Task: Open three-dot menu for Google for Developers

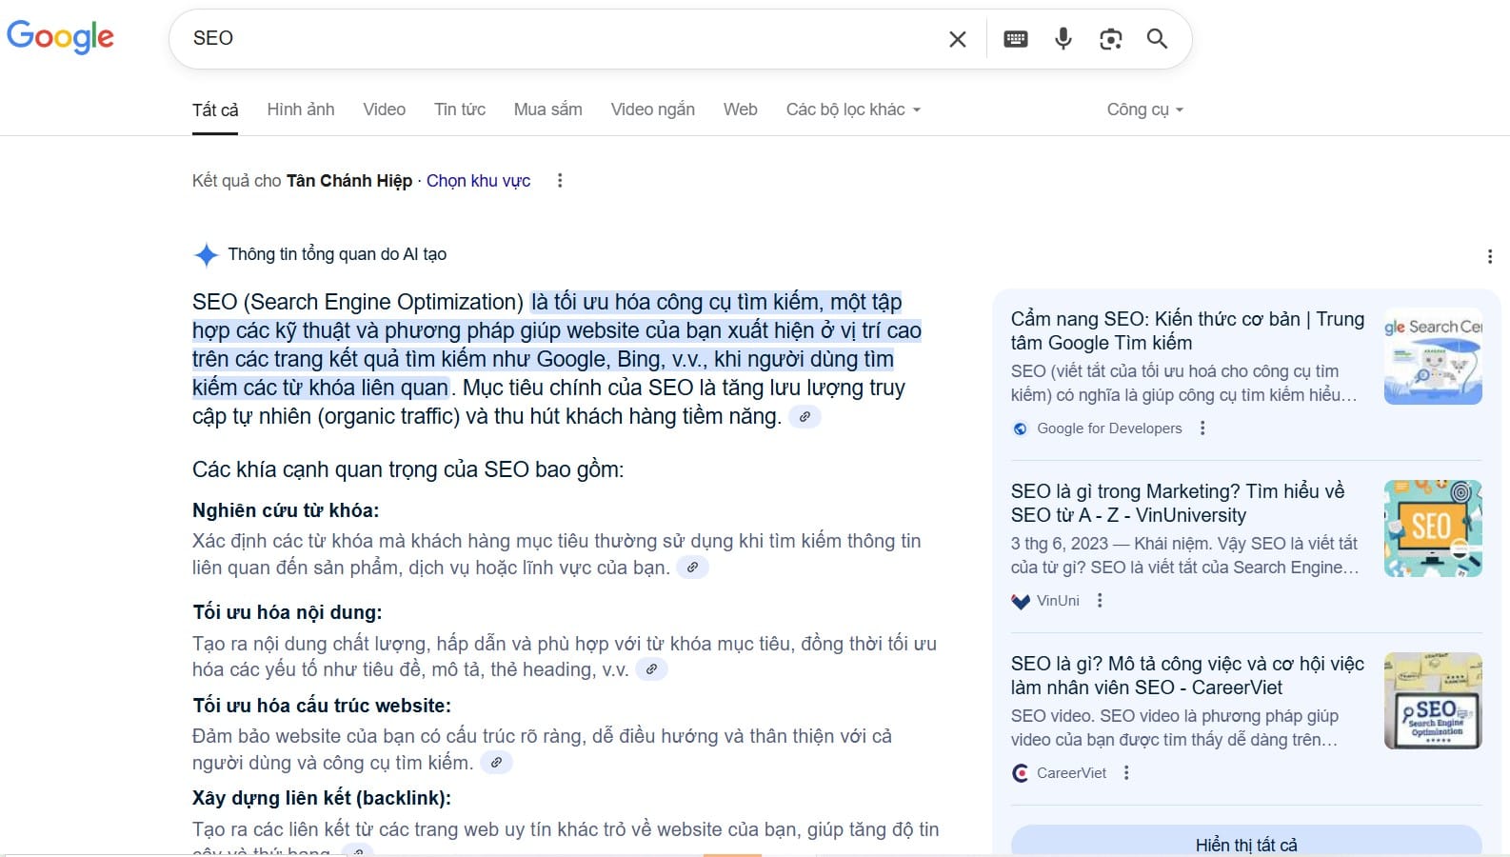Action: [x=1202, y=428]
